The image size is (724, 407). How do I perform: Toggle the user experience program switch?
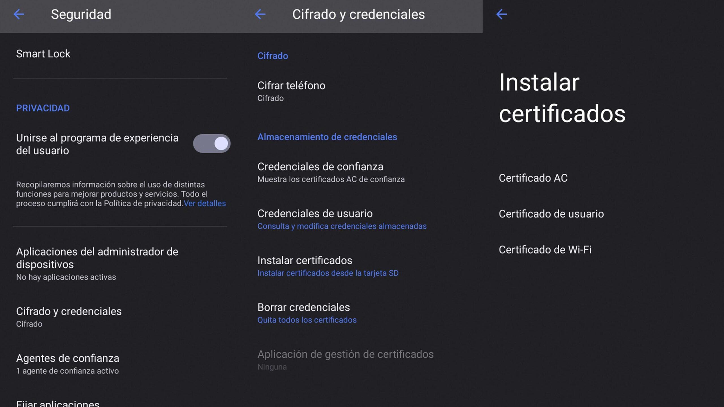tap(212, 144)
